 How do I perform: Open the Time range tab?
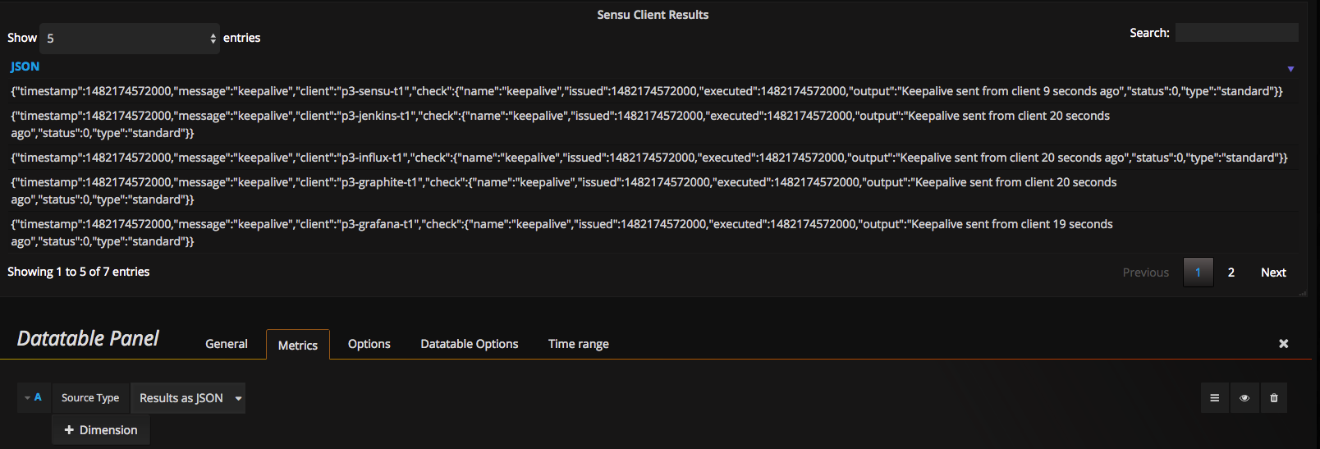pos(579,344)
